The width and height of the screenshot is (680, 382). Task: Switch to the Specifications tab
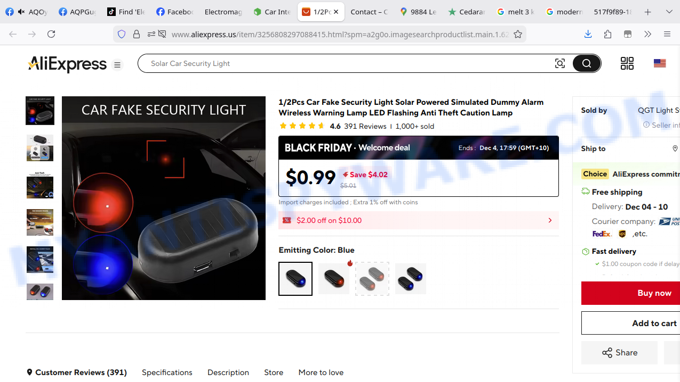tap(167, 372)
